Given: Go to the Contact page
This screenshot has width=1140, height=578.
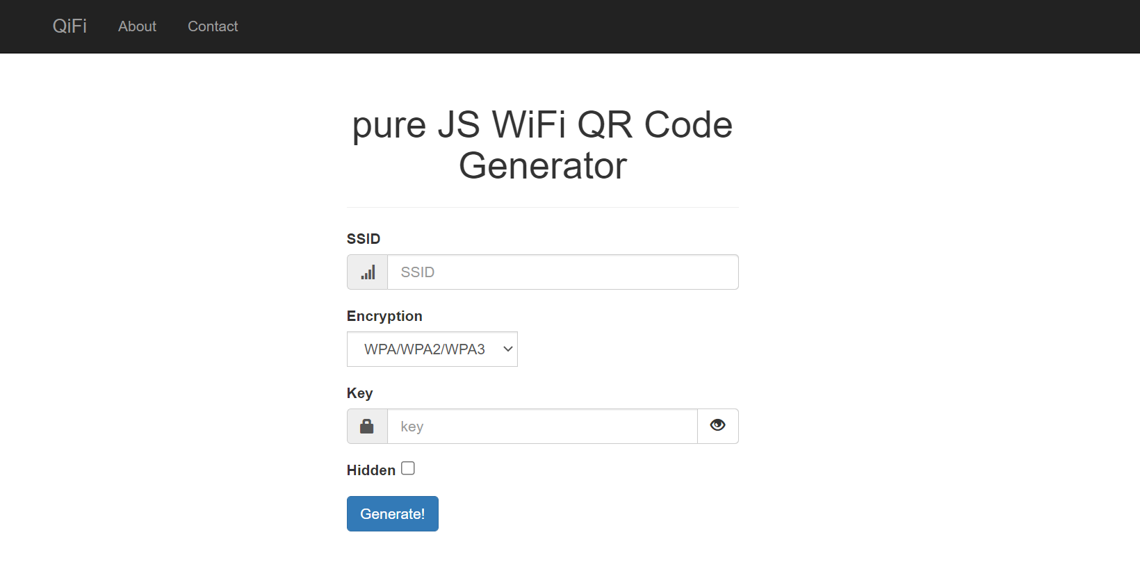Looking at the screenshot, I should tap(213, 26).
